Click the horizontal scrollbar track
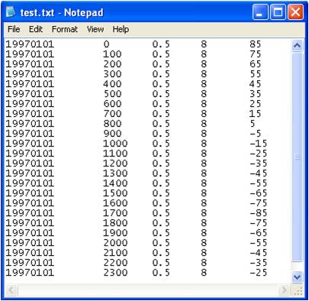 point(147,290)
